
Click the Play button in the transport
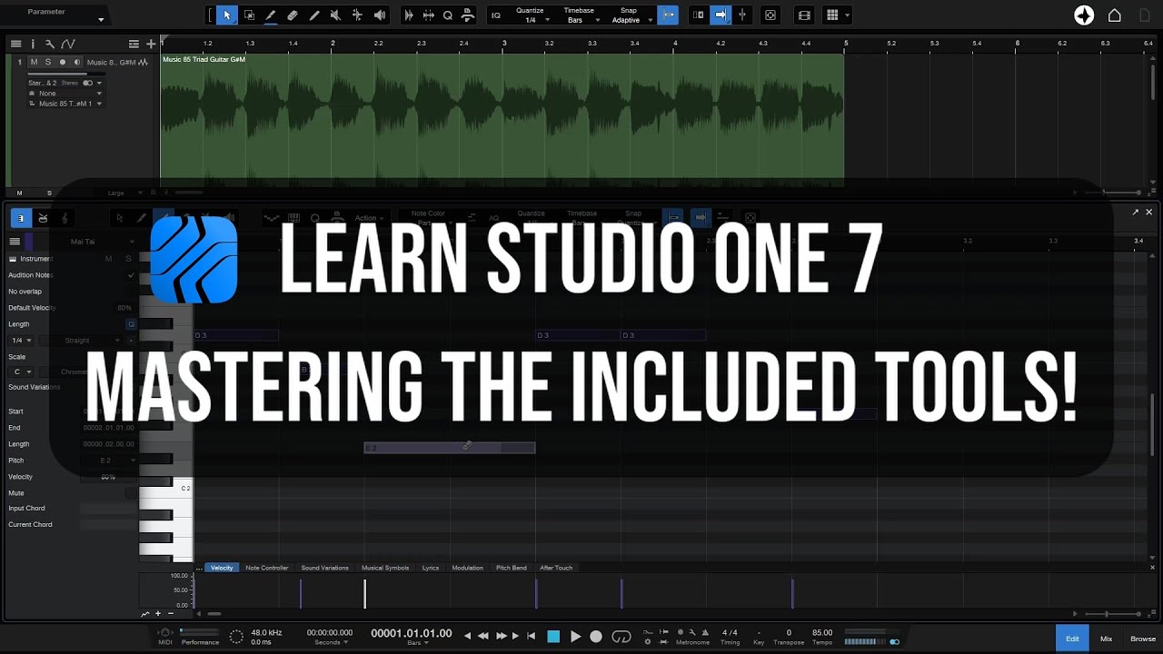575,637
